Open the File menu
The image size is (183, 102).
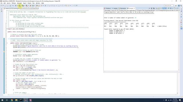1,3
